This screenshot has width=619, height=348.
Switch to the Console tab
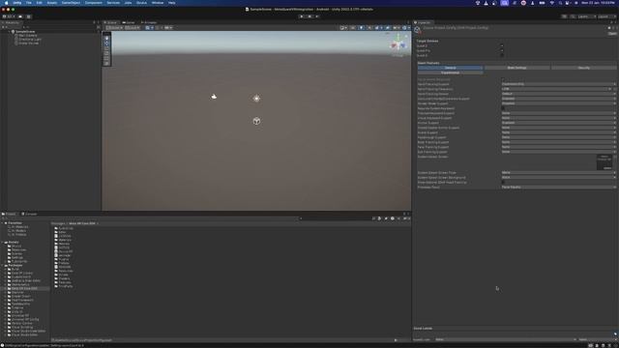pos(29,214)
